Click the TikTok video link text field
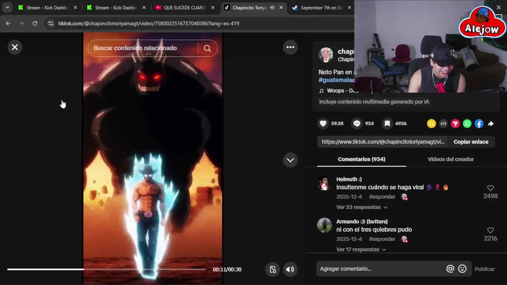Screen dimensions: 507x285 [x=383, y=142]
